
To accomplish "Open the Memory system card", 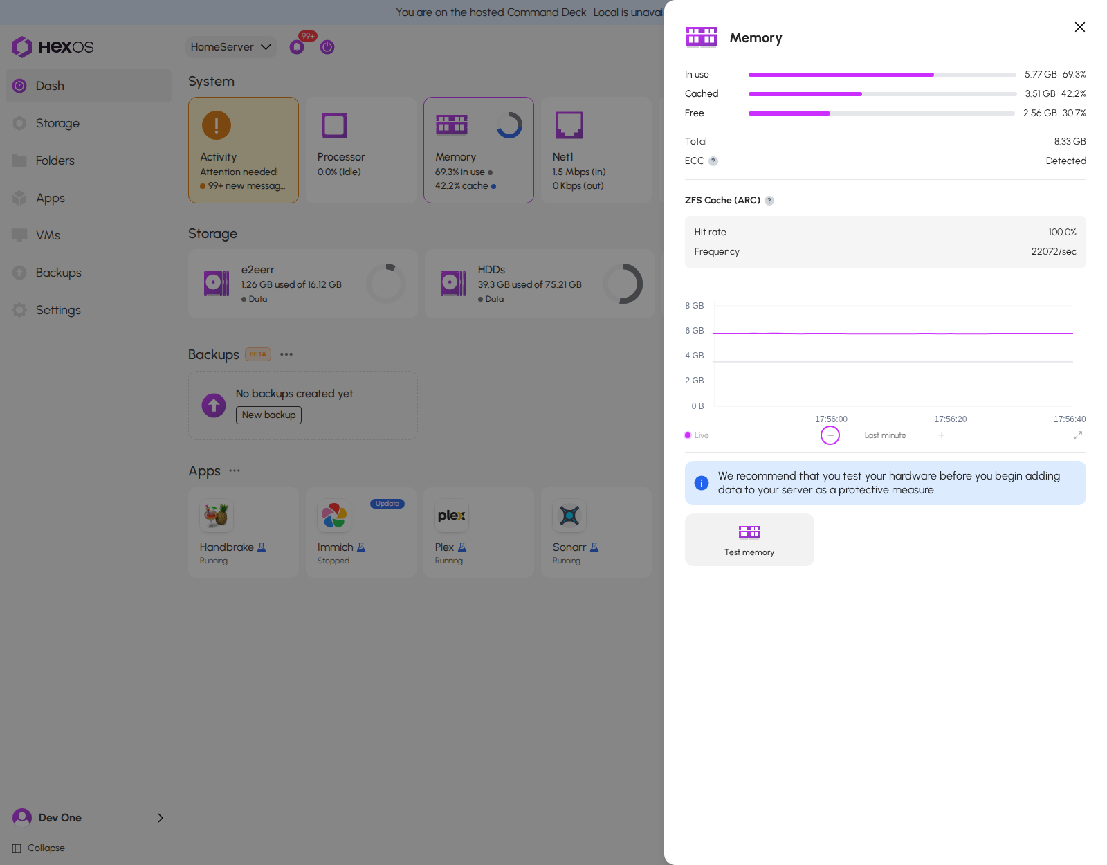I will pyautogui.click(x=479, y=150).
